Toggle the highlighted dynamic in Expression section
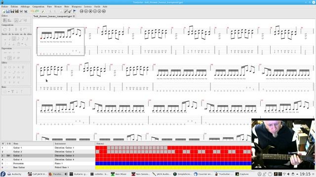Image resolution: width=316 pixels, height=177 pixels. click(9, 58)
